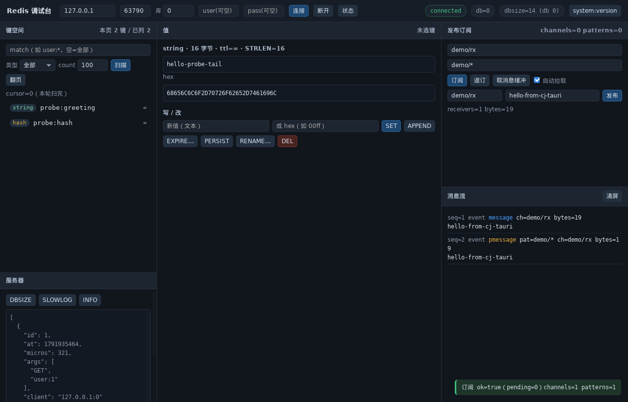Click the PERSIST button
Image resolution: width=628 pixels, height=402 pixels.
pyautogui.click(x=217, y=141)
